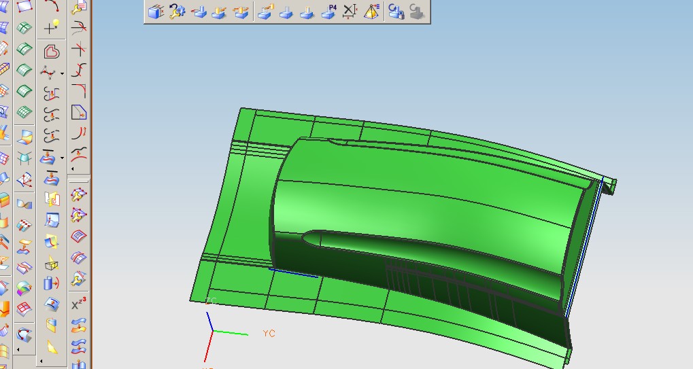Click the grip handle above the pole-editing icons
The height and width of the screenshot is (369, 693).
coord(79,181)
